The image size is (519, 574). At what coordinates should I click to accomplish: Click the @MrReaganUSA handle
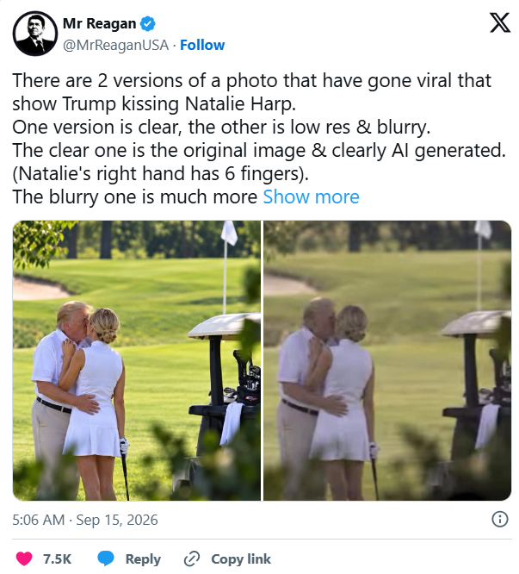point(115,45)
